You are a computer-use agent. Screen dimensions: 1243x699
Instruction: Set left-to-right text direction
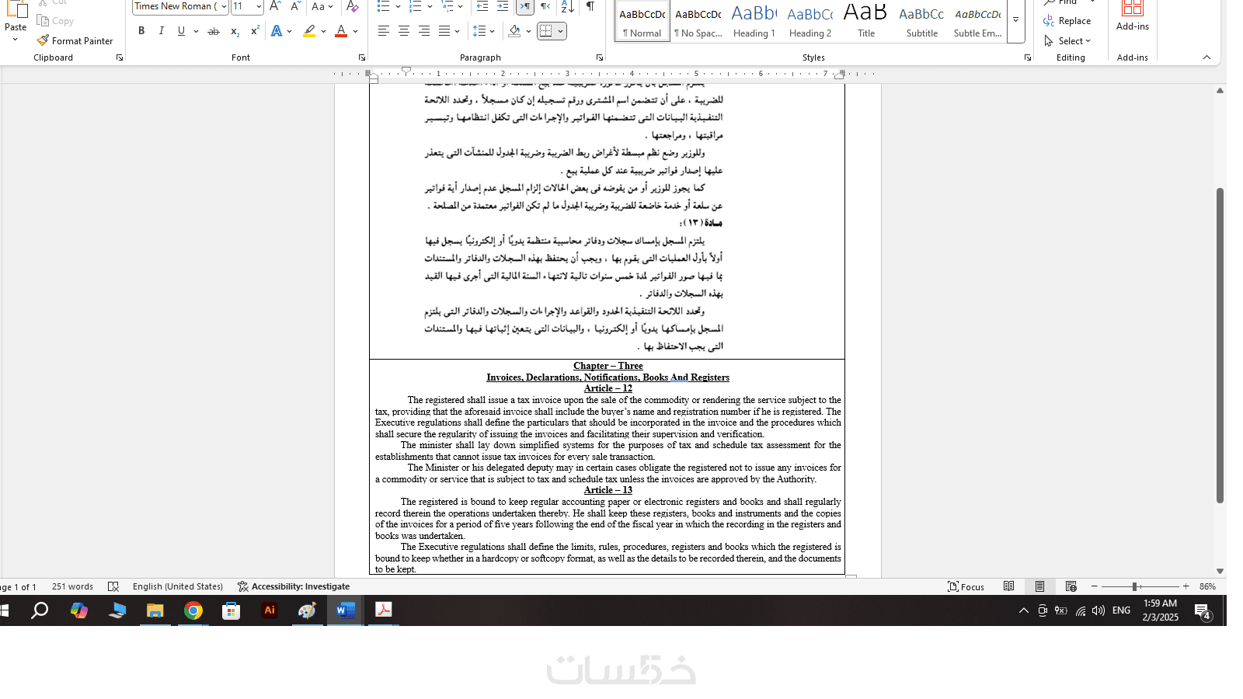click(525, 6)
